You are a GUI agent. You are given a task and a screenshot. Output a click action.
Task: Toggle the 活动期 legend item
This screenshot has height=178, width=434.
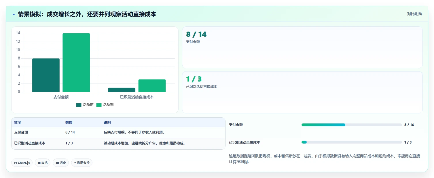pos(105,105)
